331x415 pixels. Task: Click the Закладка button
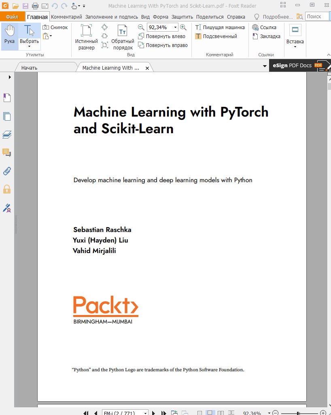(266, 36)
